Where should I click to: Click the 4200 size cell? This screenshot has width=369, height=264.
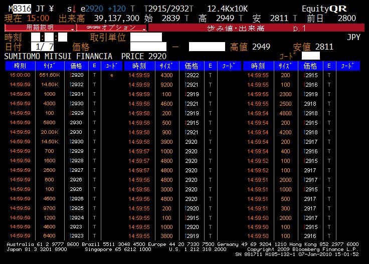pos(285,132)
